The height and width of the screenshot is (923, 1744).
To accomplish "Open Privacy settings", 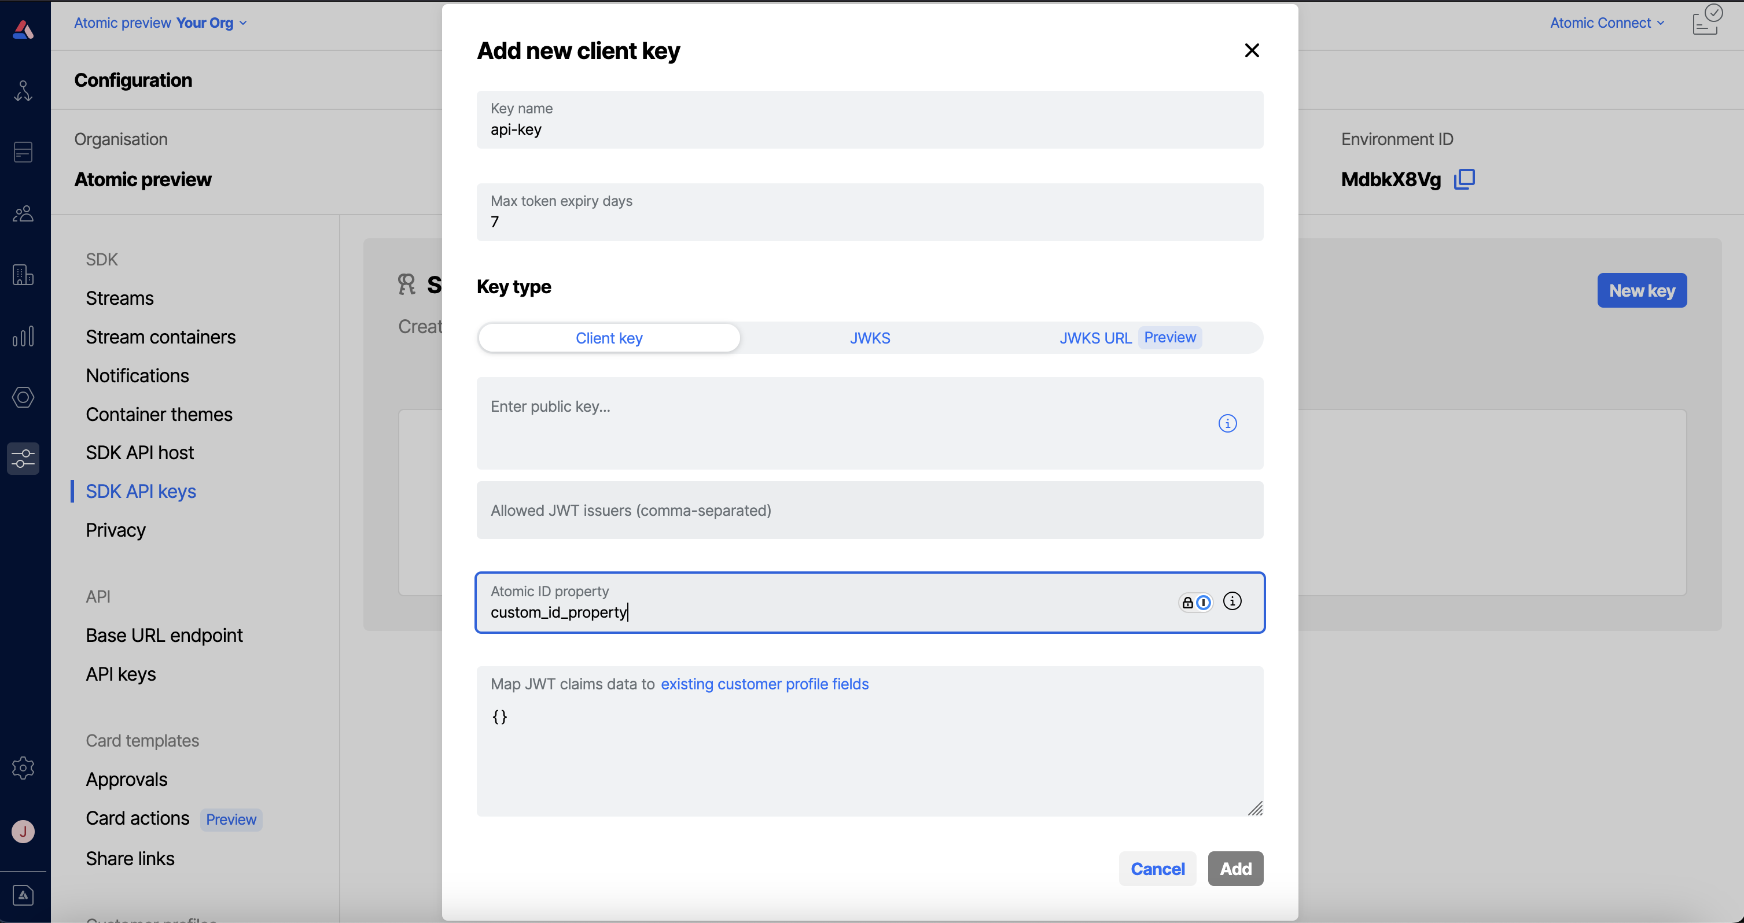I will coord(116,530).
